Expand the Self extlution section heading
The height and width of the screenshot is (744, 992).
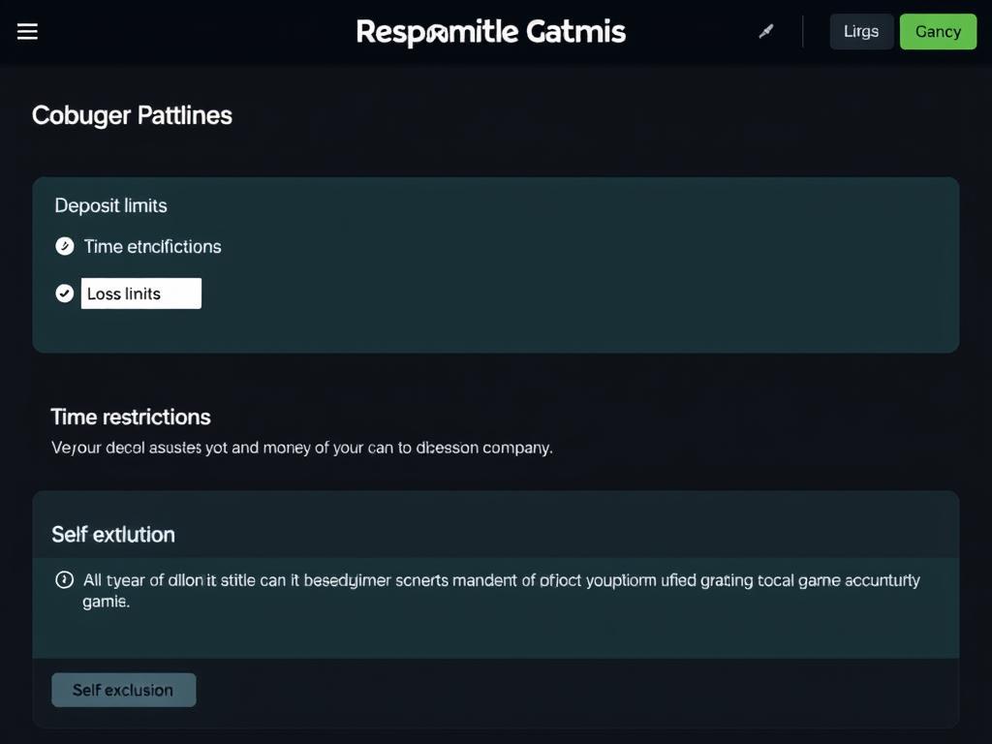pyautogui.click(x=113, y=534)
